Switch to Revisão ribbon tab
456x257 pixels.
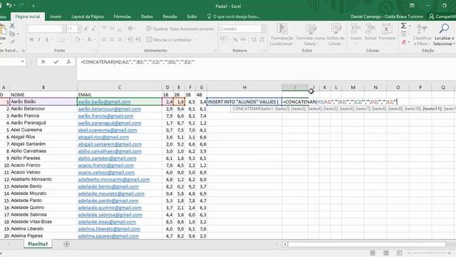(170, 16)
